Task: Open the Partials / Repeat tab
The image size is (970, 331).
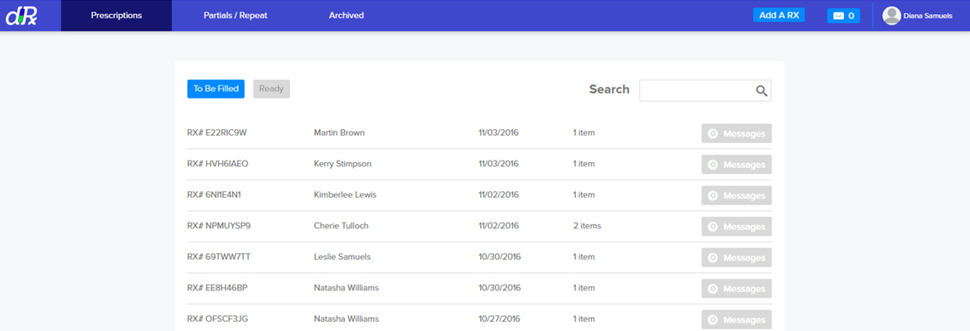Action: [x=235, y=16]
